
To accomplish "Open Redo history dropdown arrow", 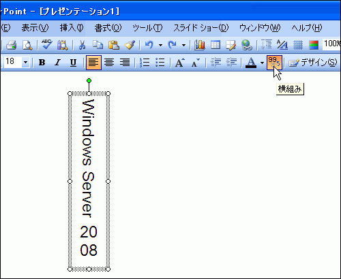I will [x=183, y=45].
